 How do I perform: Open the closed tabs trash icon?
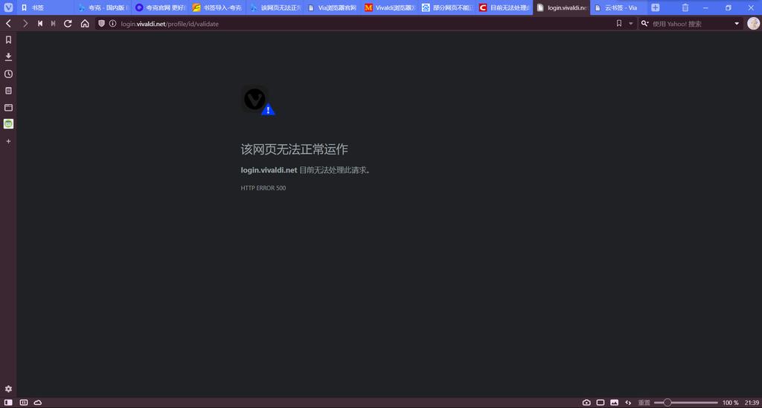click(x=685, y=7)
